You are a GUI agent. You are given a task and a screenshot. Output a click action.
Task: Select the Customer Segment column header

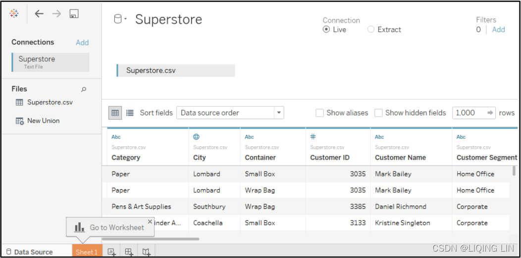click(486, 158)
